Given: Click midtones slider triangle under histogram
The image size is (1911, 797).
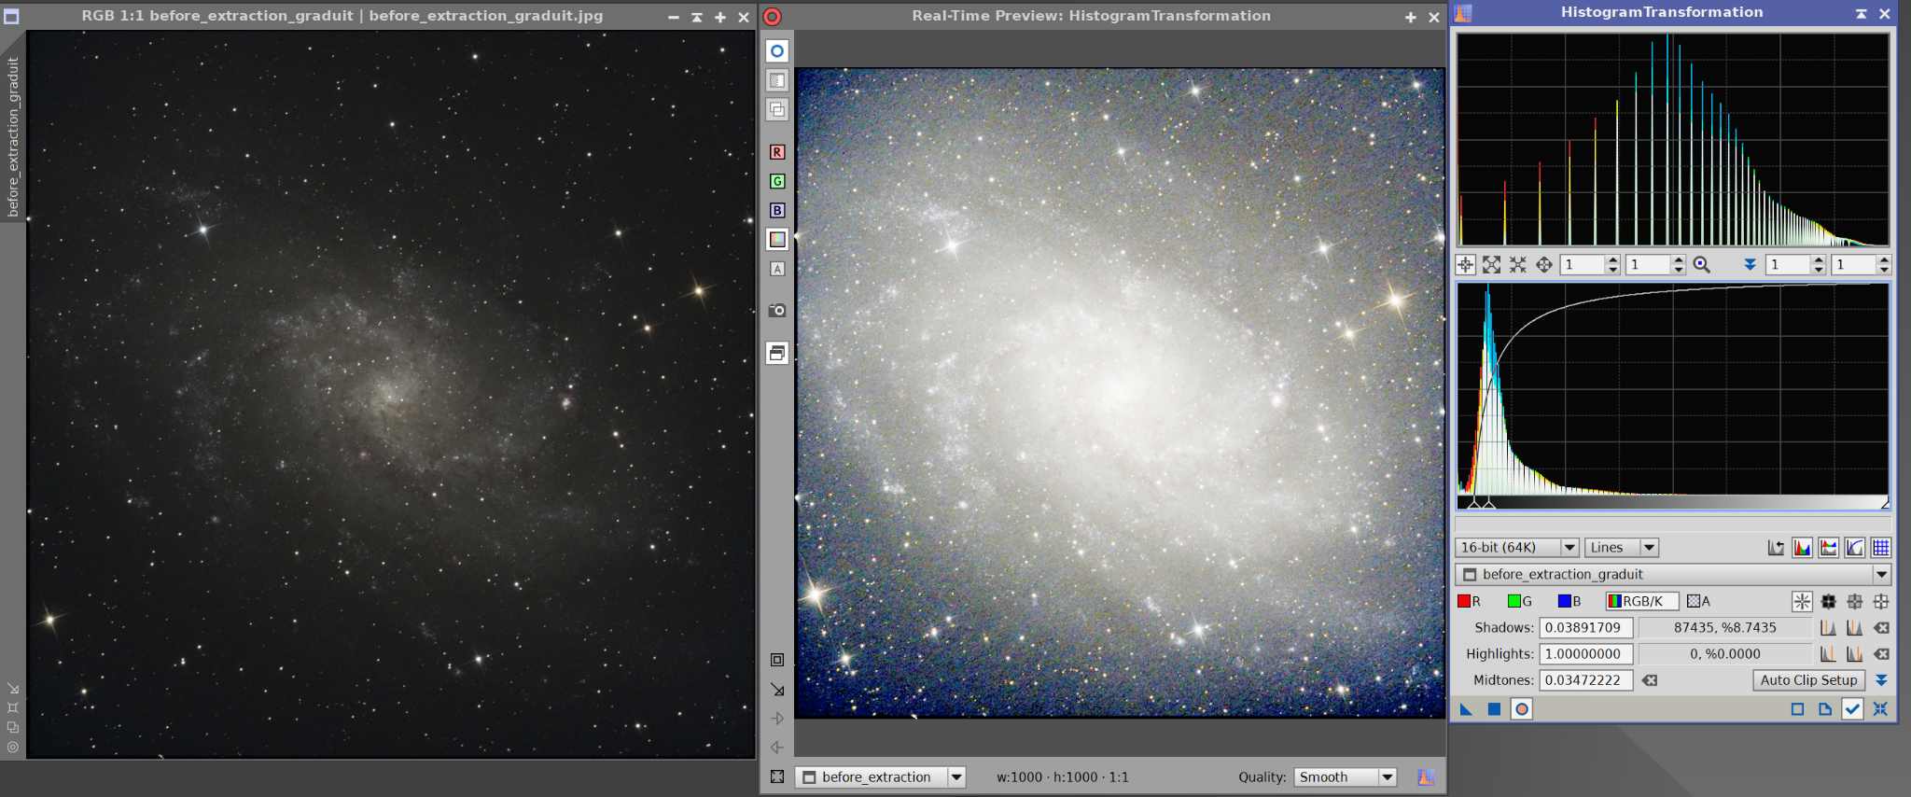Looking at the screenshot, I should [x=1489, y=503].
